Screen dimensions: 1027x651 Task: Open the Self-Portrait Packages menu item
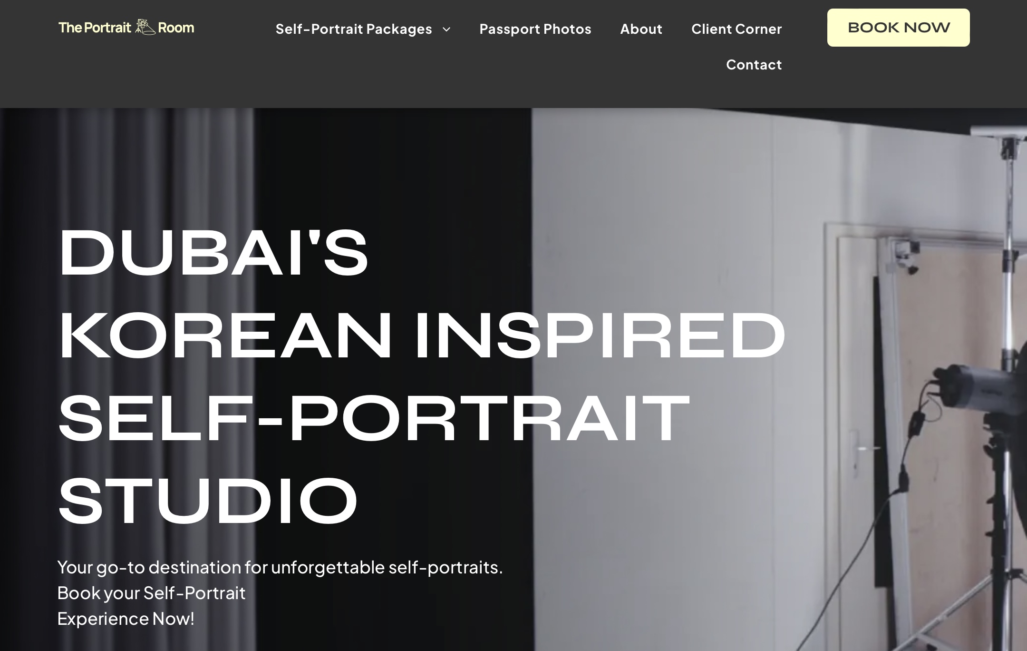pyautogui.click(x=354, y=29)
